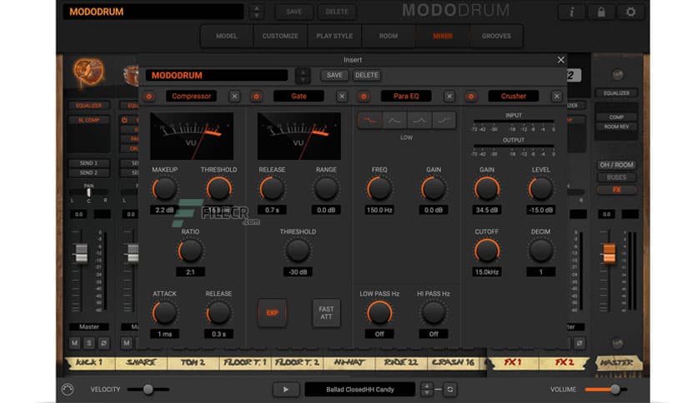This screenshot has height=403, width=697.
Task: Open Insert preset name field
Action: [x=217, y=76]
